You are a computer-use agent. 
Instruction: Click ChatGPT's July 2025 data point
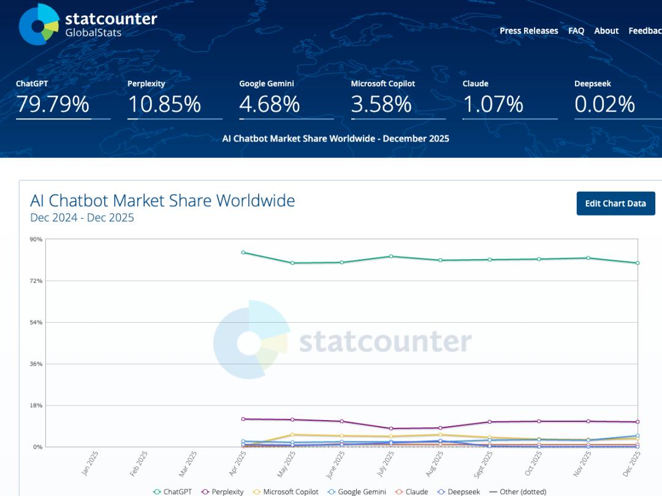[x=391, y=257]
